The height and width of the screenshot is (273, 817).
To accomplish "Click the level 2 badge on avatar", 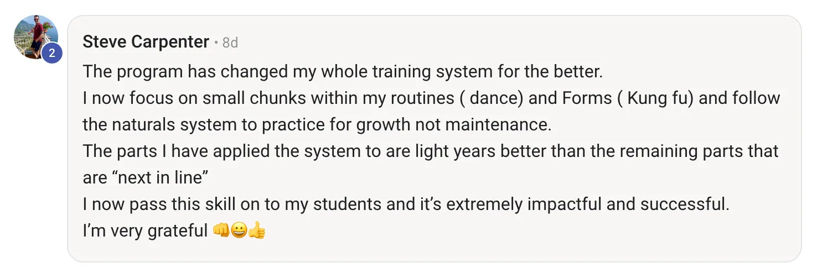I will (x=51, y=54).
